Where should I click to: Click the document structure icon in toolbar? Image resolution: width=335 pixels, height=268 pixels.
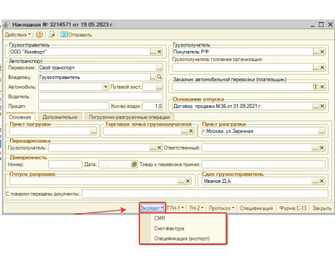click(x=52, y=34)
